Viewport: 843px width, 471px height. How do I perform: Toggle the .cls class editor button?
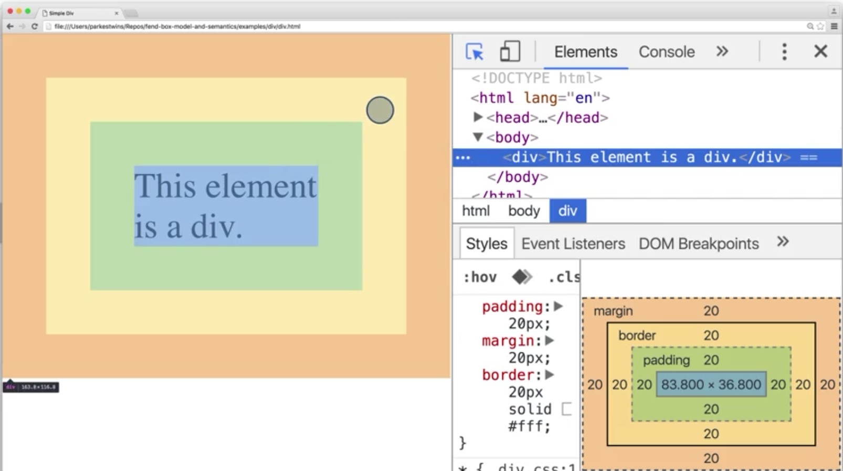564,277
